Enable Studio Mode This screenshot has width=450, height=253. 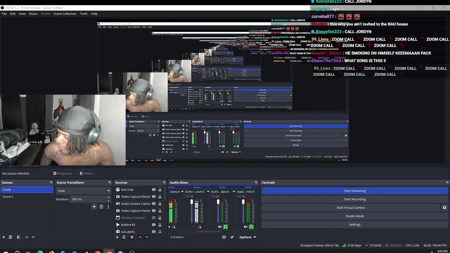pyautogui.click(x=355, y=216)
